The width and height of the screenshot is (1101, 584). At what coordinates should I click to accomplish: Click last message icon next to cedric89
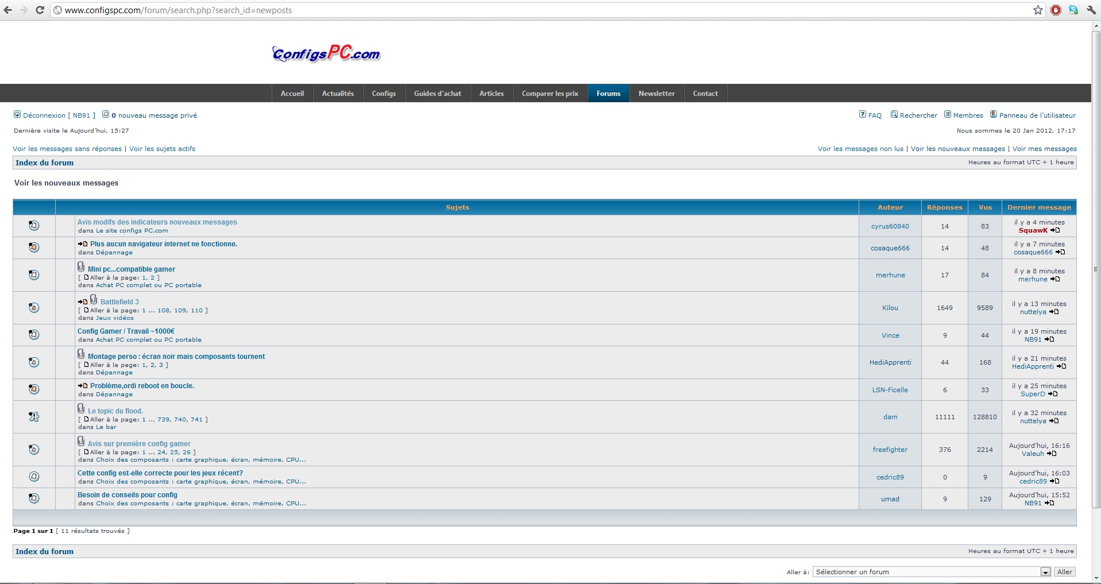click(1054, 482)
